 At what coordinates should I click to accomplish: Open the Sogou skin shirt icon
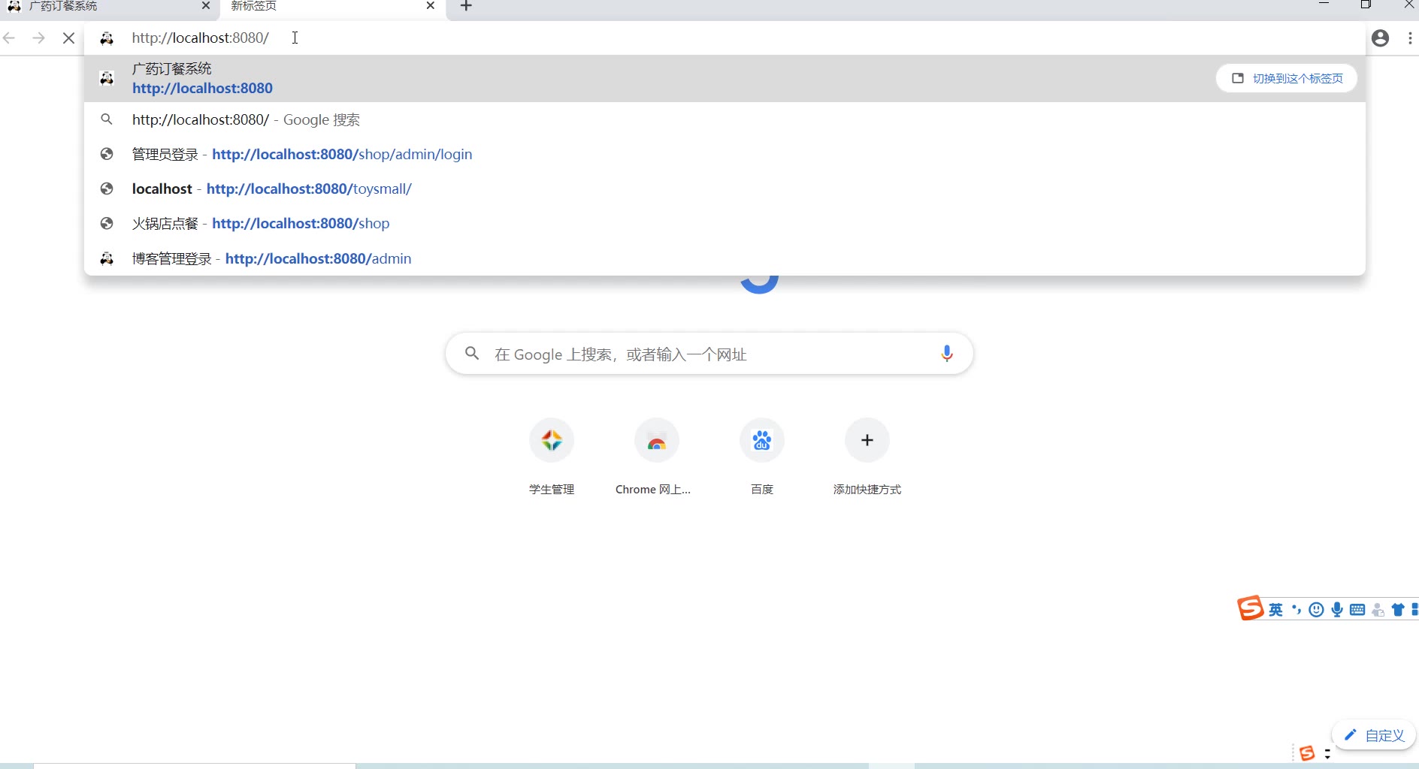[x=1398, y=610]
